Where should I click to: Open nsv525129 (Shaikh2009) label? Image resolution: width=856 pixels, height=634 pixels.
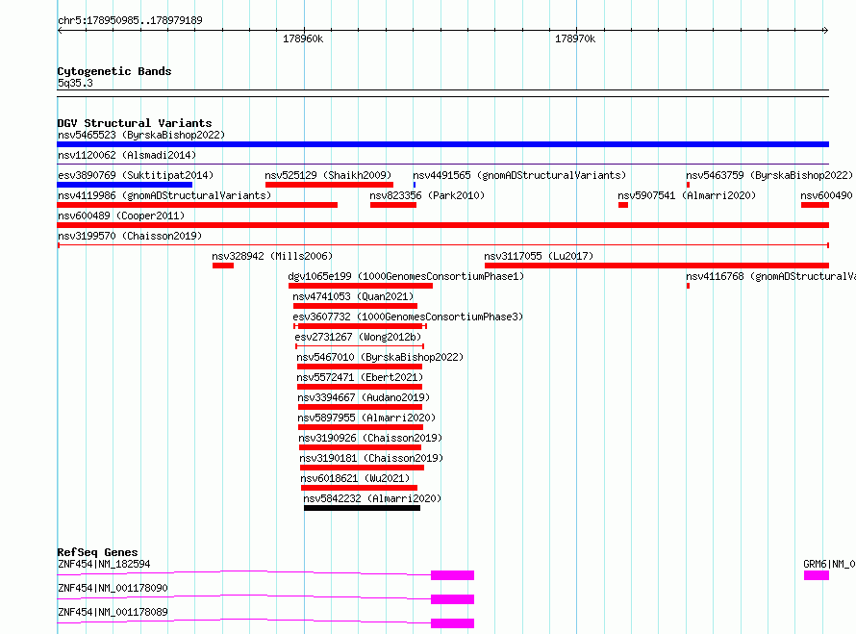click(x=328, y=175)
